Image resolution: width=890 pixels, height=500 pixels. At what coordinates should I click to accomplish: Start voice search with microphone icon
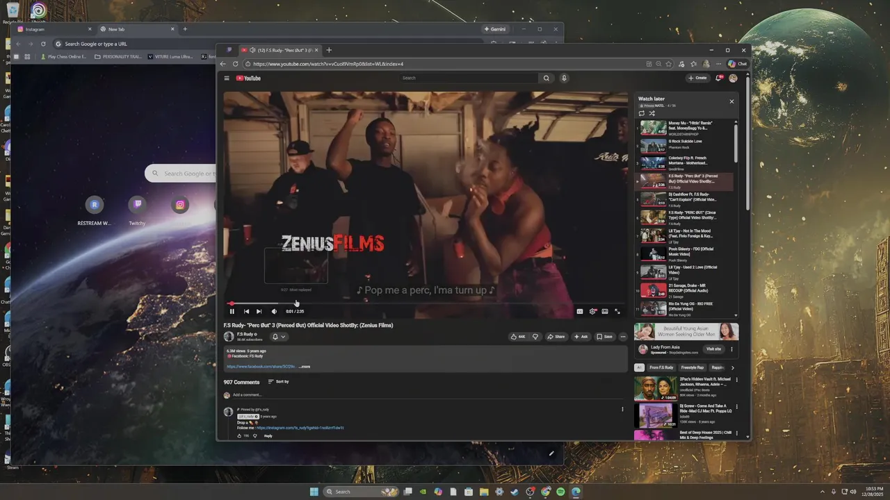click(x=564, y=78)
